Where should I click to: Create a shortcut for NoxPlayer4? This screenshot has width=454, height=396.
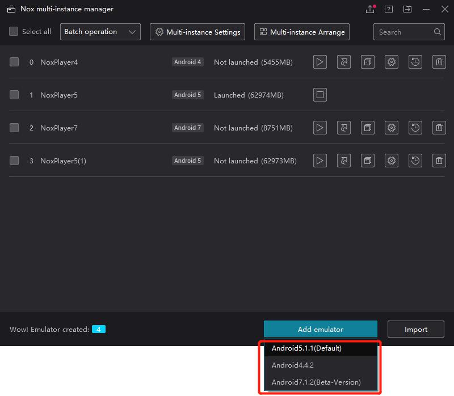coord(343,62)
